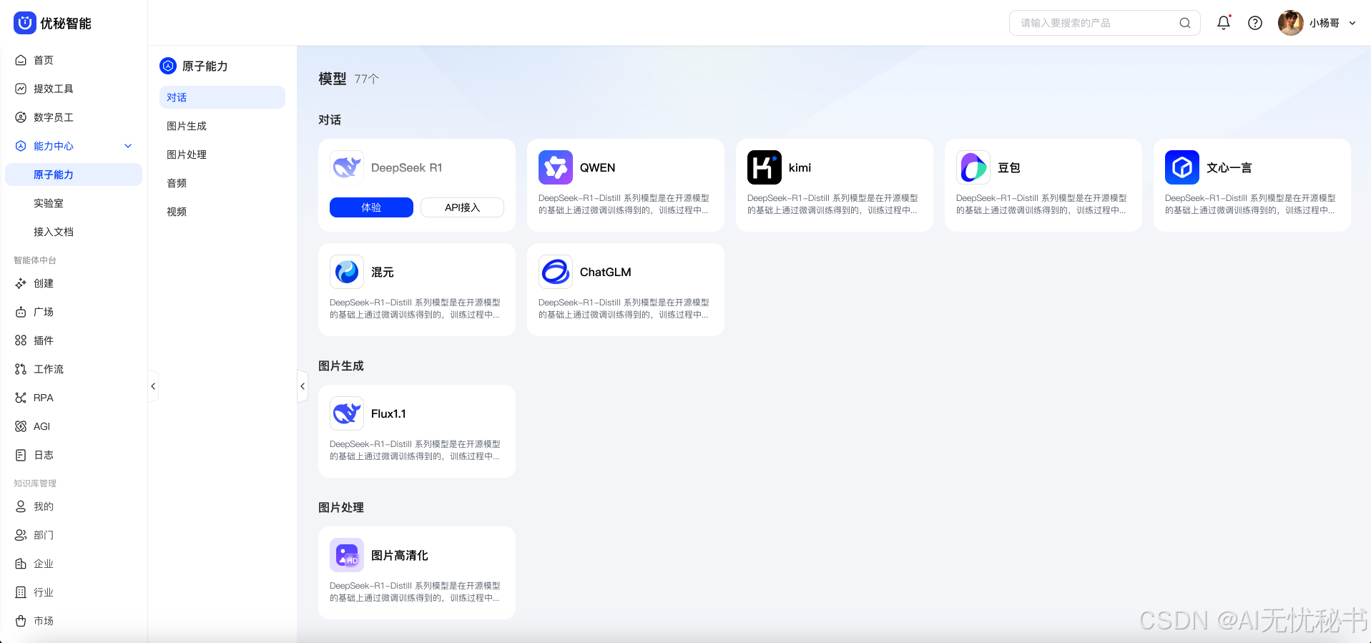Click the 小杨哥 username label
1371x643 pixels.
coord(1325,23)
